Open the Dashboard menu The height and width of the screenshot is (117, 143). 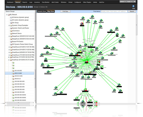pyautogui.click(x=10, y=2)
